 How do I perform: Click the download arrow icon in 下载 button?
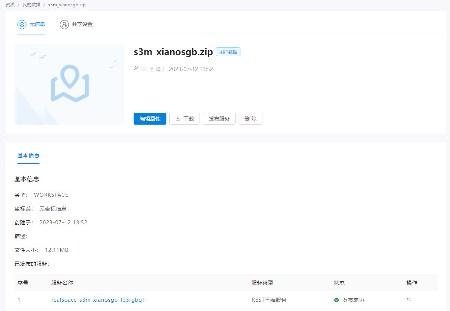pos(178,119)
